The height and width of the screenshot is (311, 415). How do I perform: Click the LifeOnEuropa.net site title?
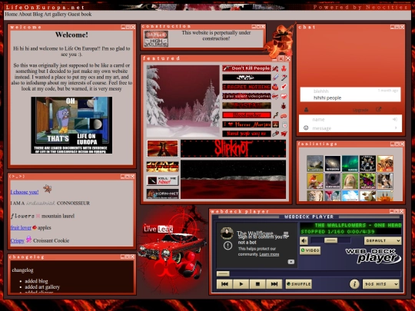pos(45,7)
